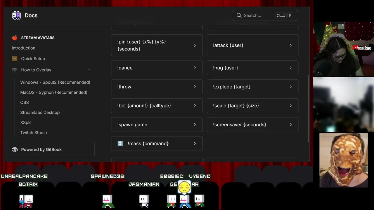This screenshot has height=210, width=374.
Task: Open the !mass {command} card
Action: click(x=157, y=143)
